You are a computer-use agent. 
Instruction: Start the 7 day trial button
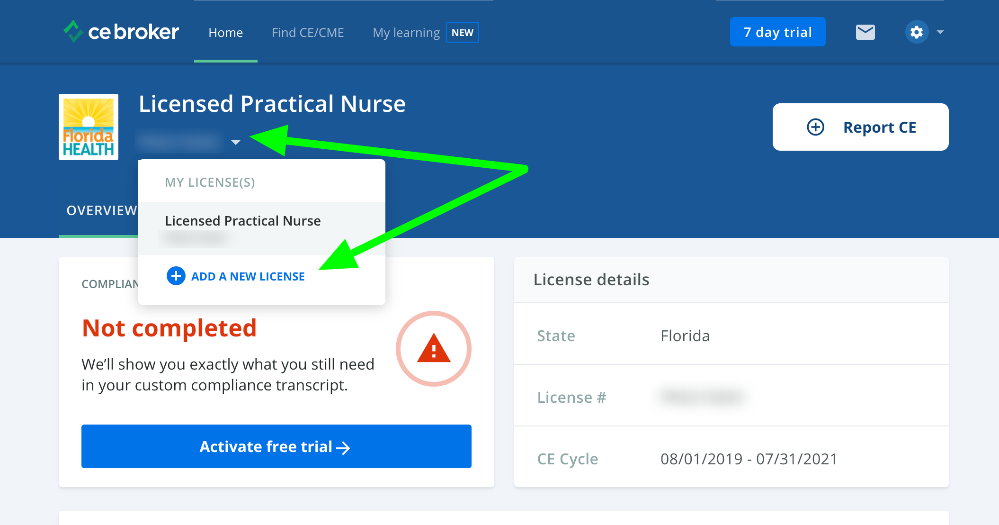(778, 32)
